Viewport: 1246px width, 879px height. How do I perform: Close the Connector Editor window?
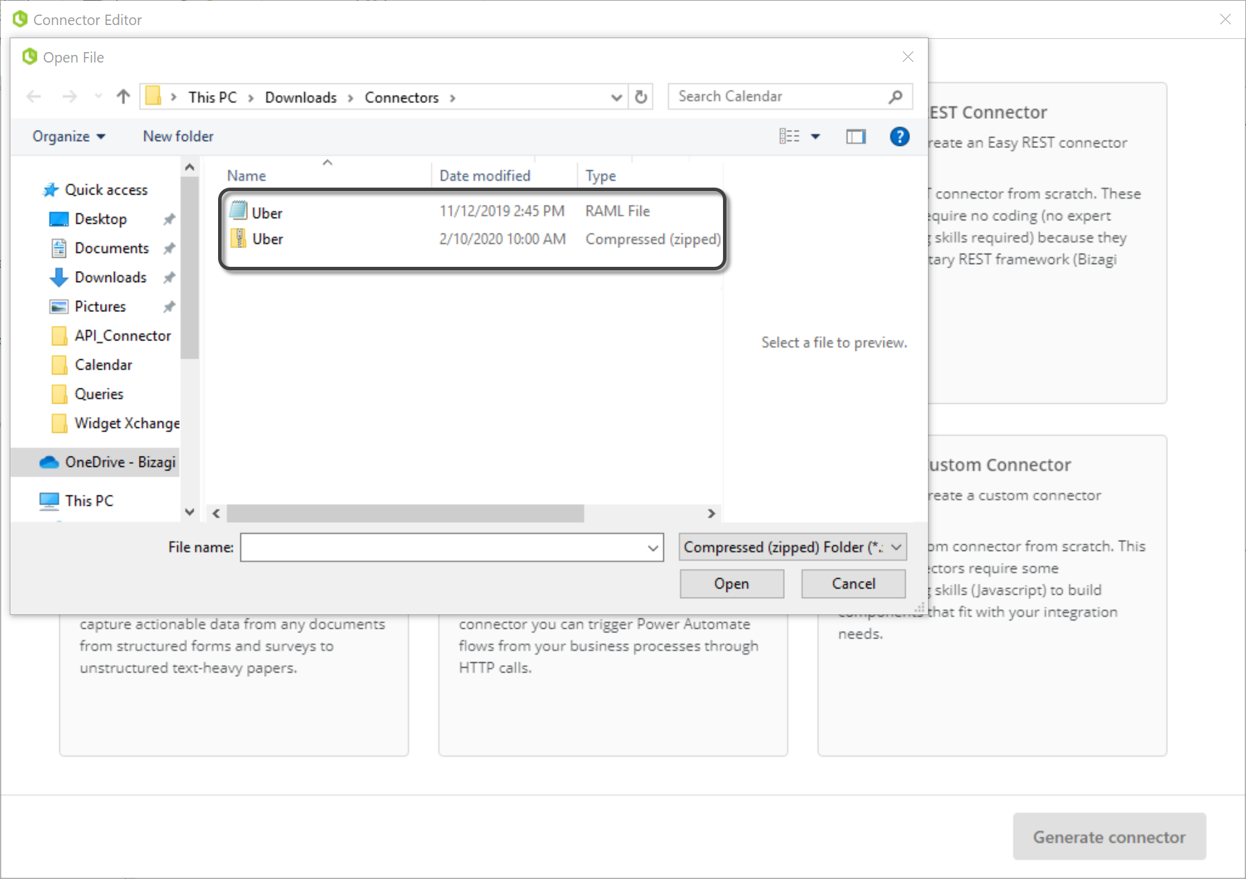[1225, 19]
